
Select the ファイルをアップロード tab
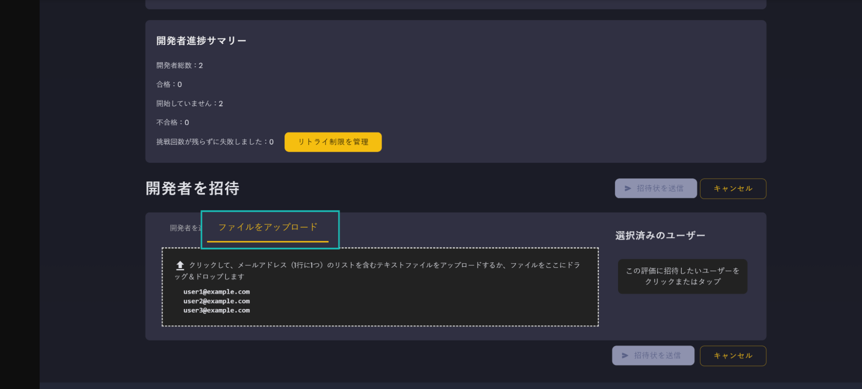pyautogui.click(x=268, y=228)
